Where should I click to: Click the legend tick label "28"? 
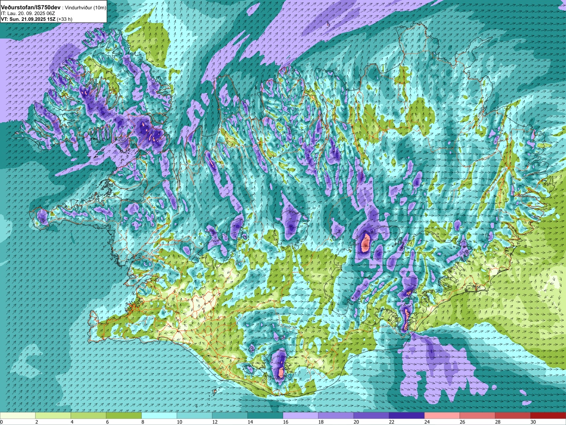[x=497, y=422]
